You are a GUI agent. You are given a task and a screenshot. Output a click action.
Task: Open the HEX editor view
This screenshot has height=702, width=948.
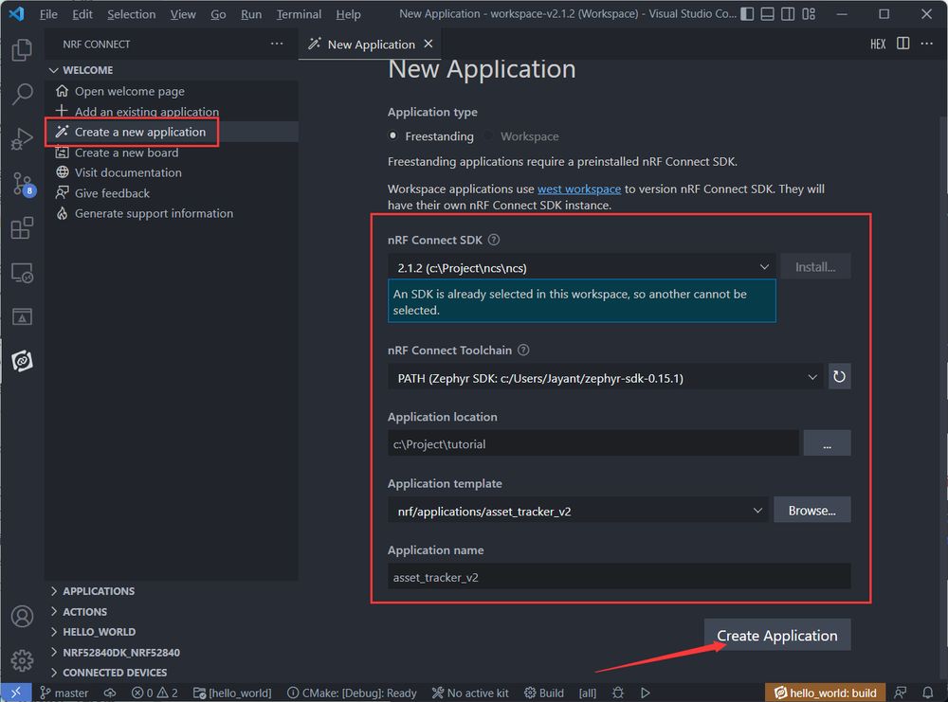coord(878,45)
